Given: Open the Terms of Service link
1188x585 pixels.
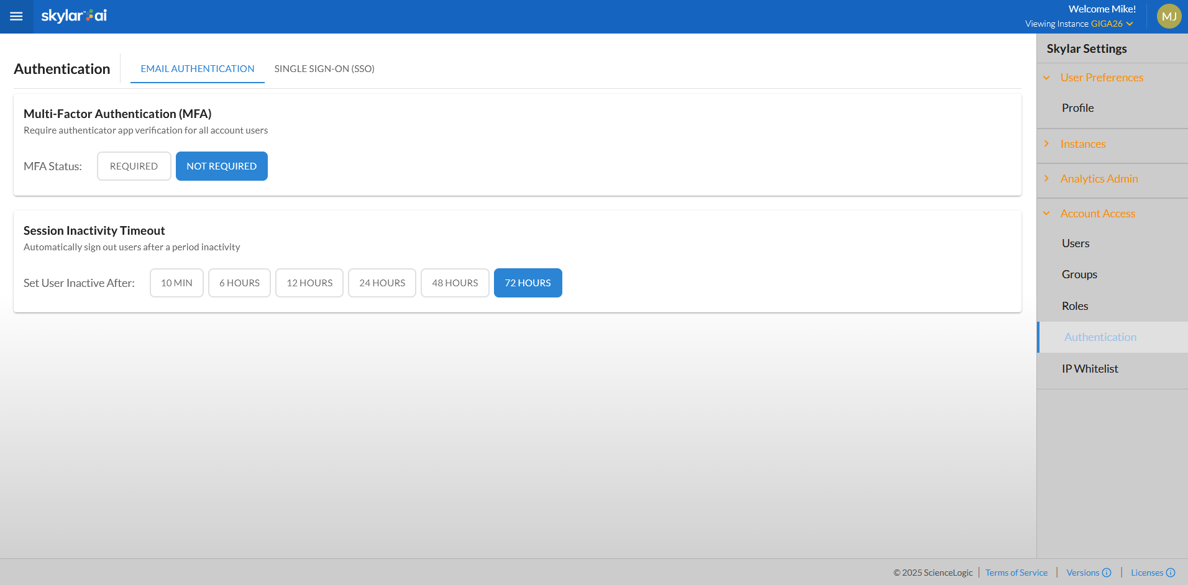Looking at the screenshot, I should click(1016, 573).
